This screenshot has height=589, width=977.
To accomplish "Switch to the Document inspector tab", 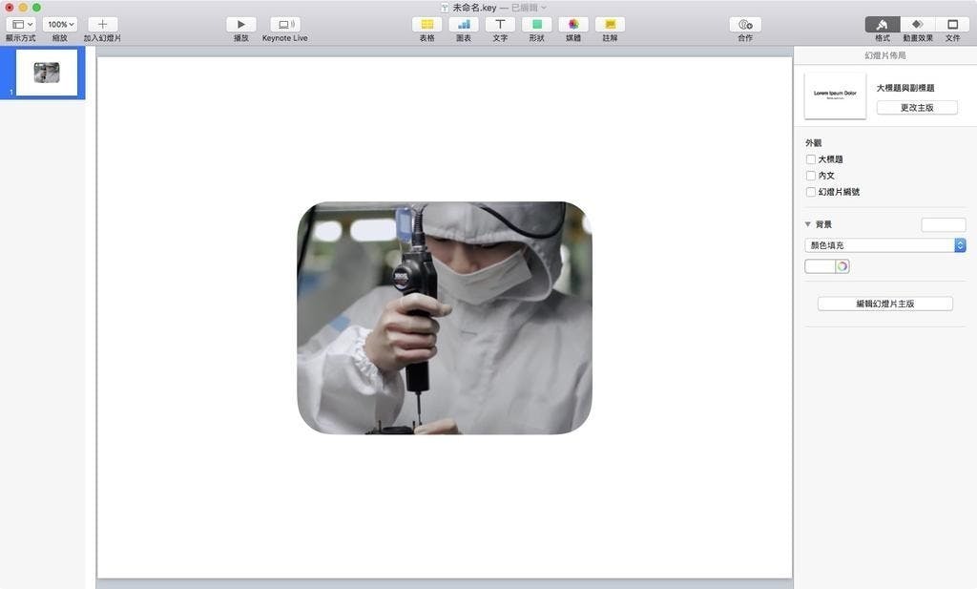I will click(953, 24).
